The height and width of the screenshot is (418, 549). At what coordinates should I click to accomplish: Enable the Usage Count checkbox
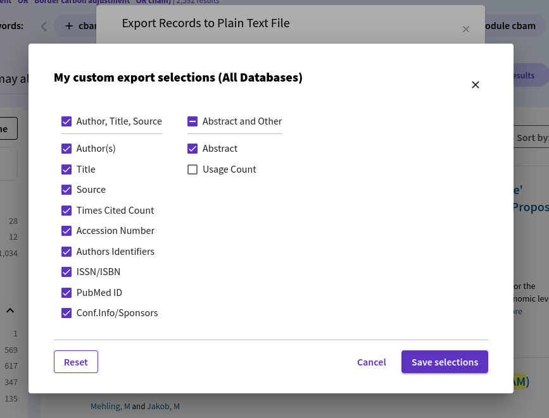[192, 169]
